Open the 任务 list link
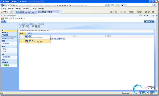 coord(4,51)
